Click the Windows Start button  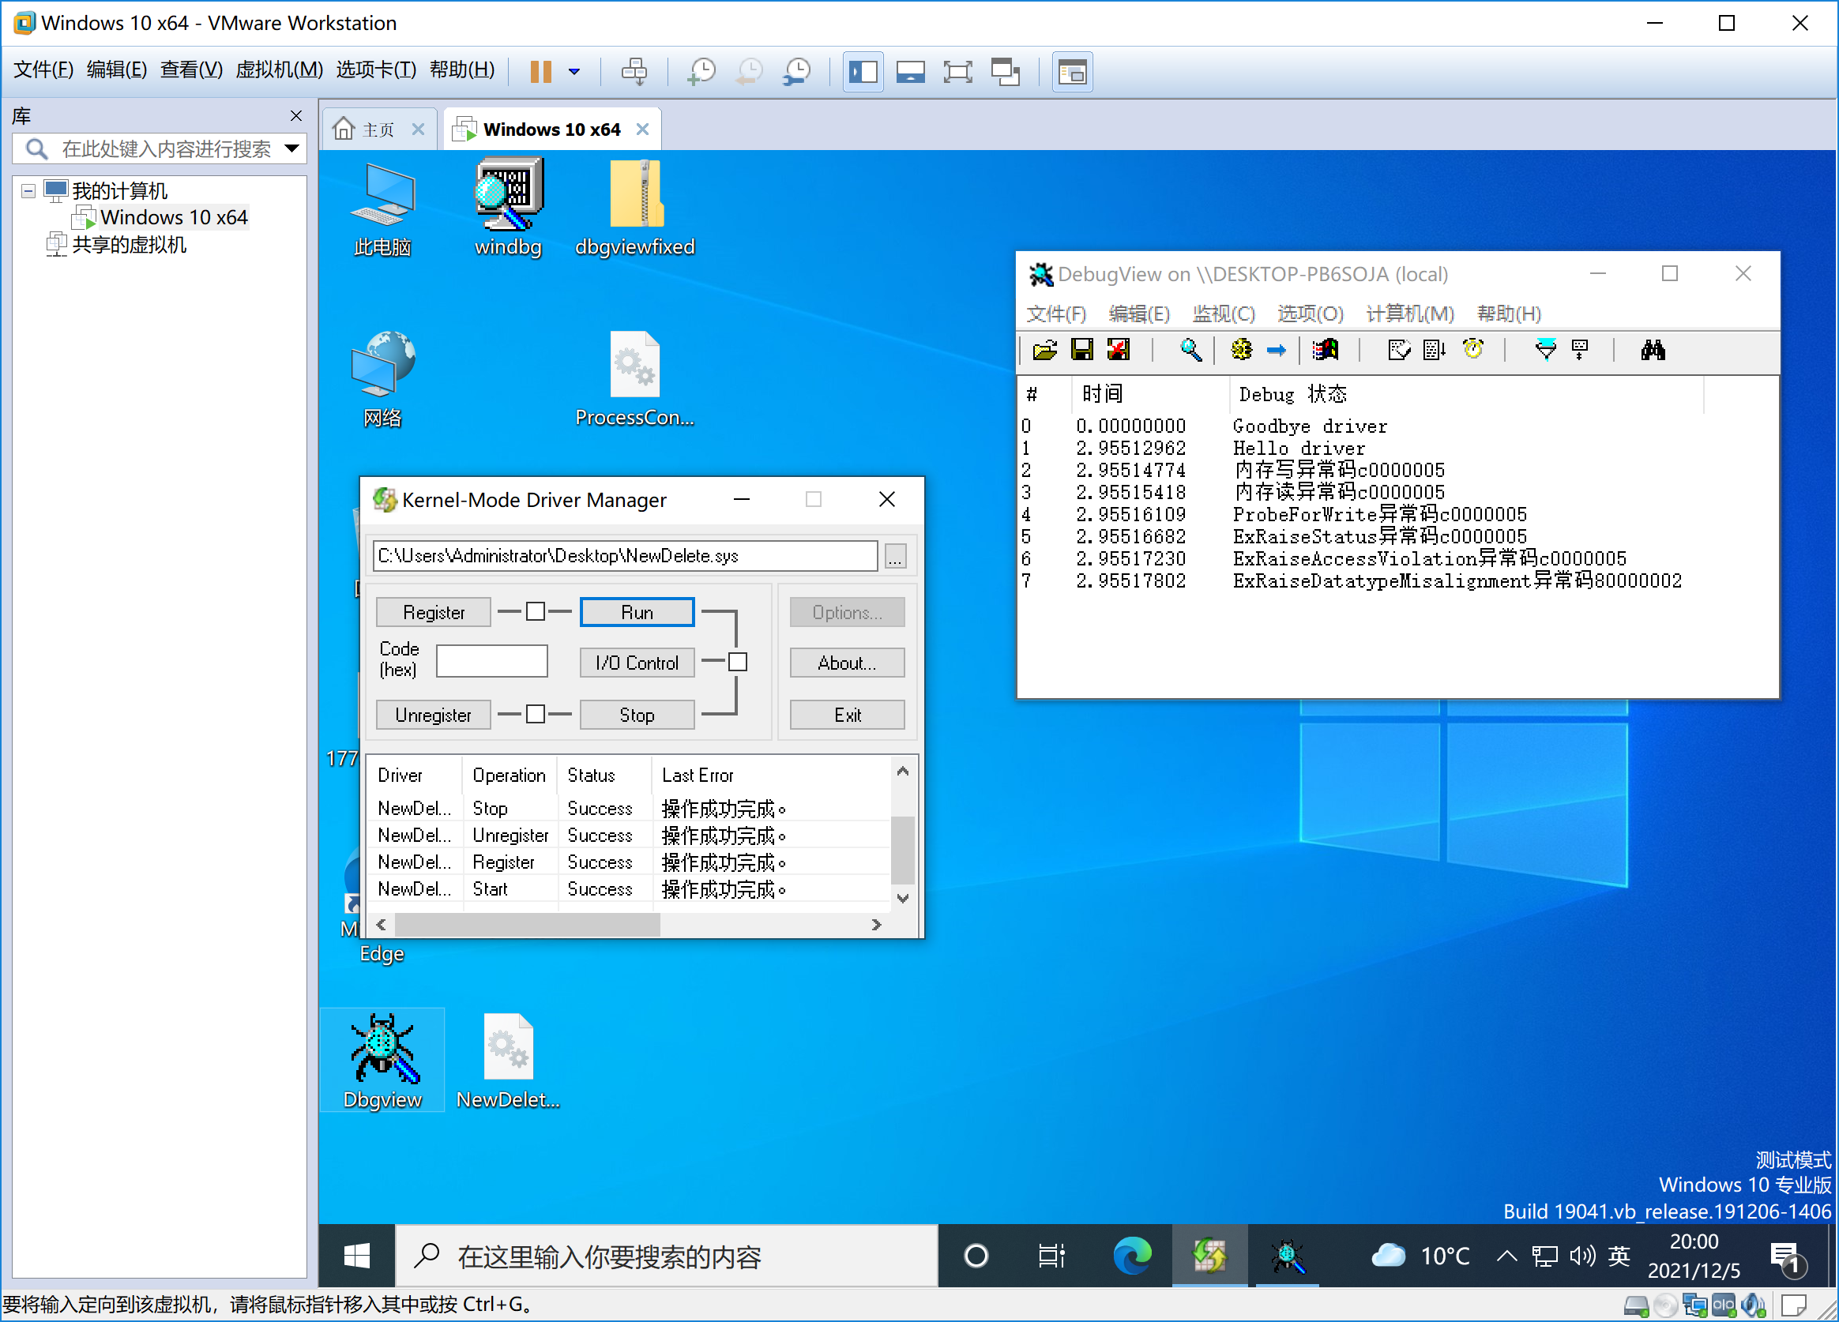click(x=357, y=1256)
